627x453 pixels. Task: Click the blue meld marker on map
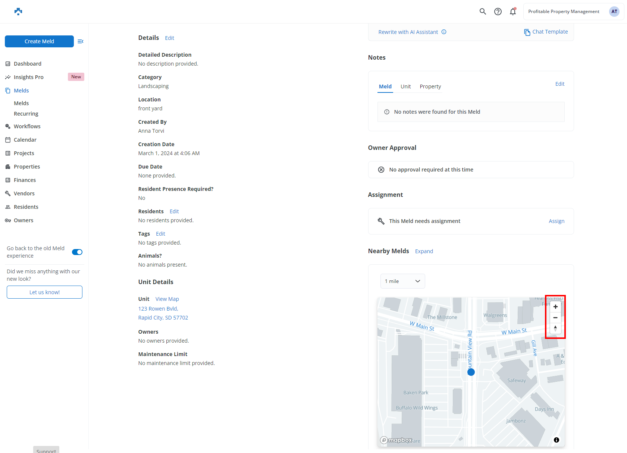(471, 372)
